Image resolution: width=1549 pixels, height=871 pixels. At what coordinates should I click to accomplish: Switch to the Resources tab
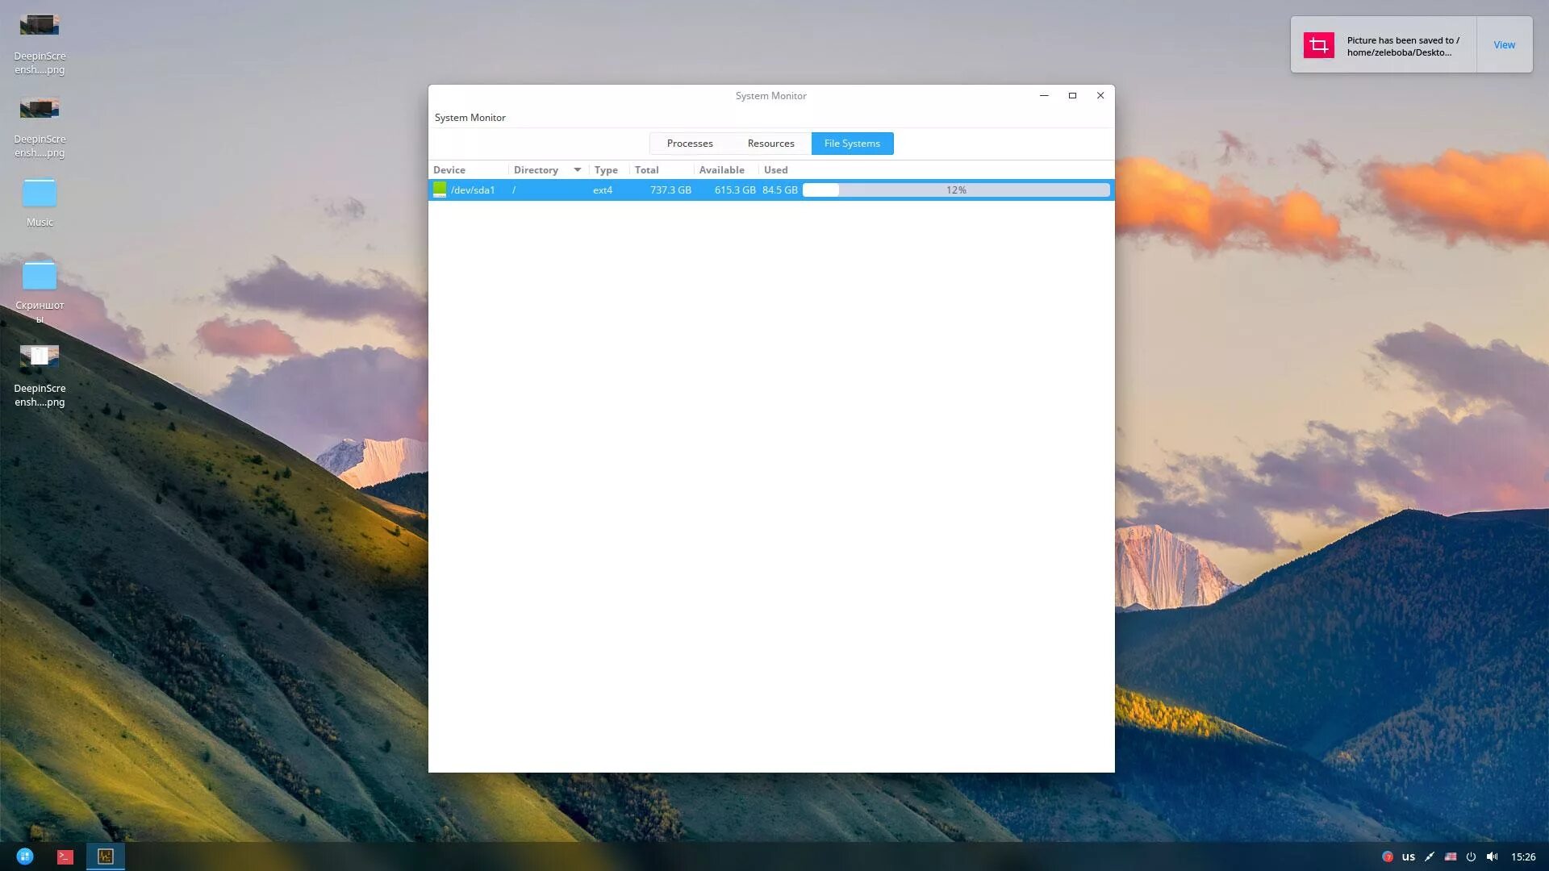[x=770, y=144]
